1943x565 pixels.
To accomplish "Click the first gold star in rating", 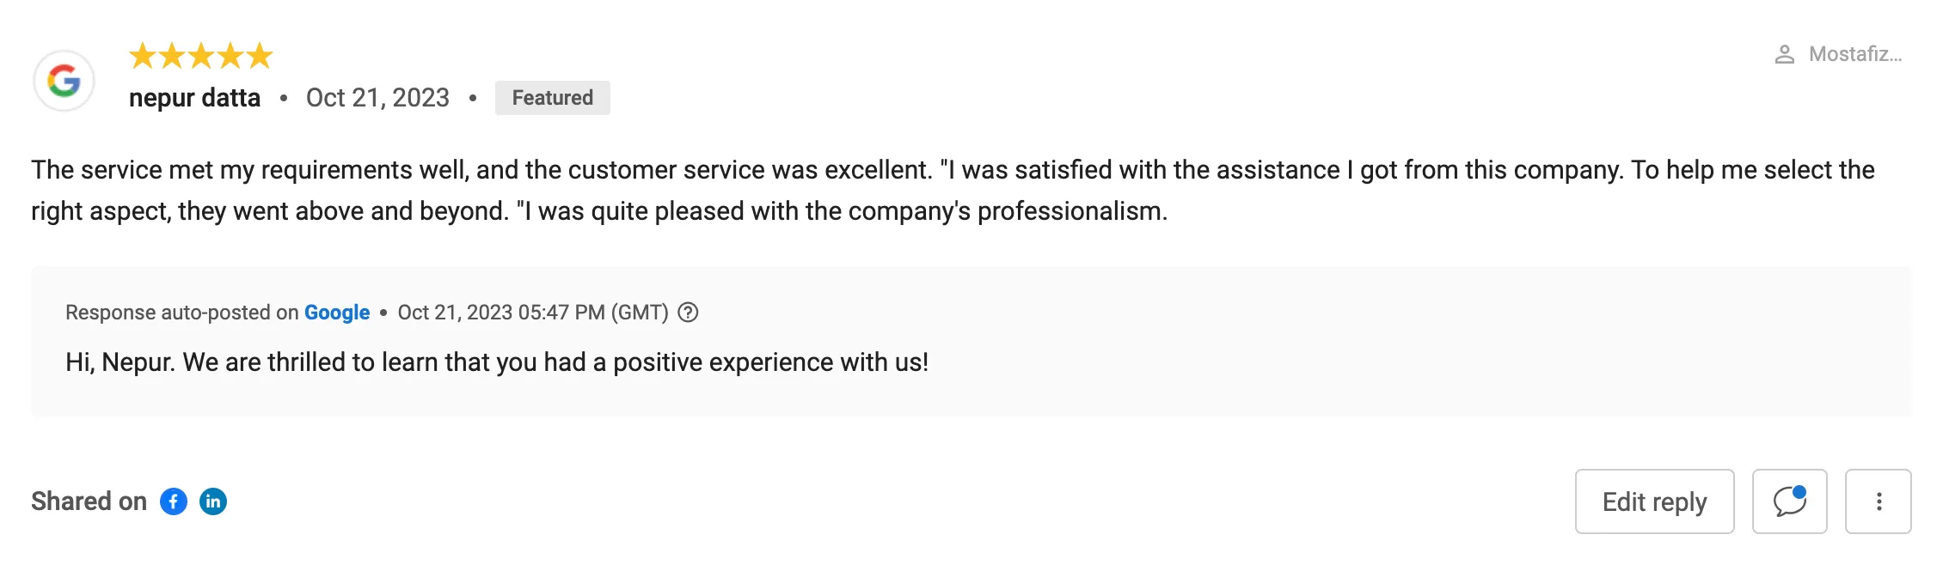I will click(143, 57).
